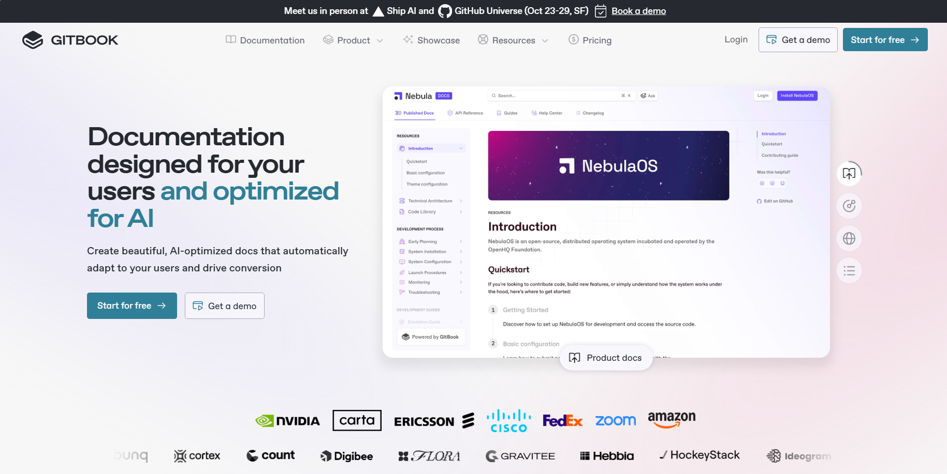This screenshot has height=474, width=947.
Task: Select the list icon in sidebar
Action: click(x=849, y=271)
